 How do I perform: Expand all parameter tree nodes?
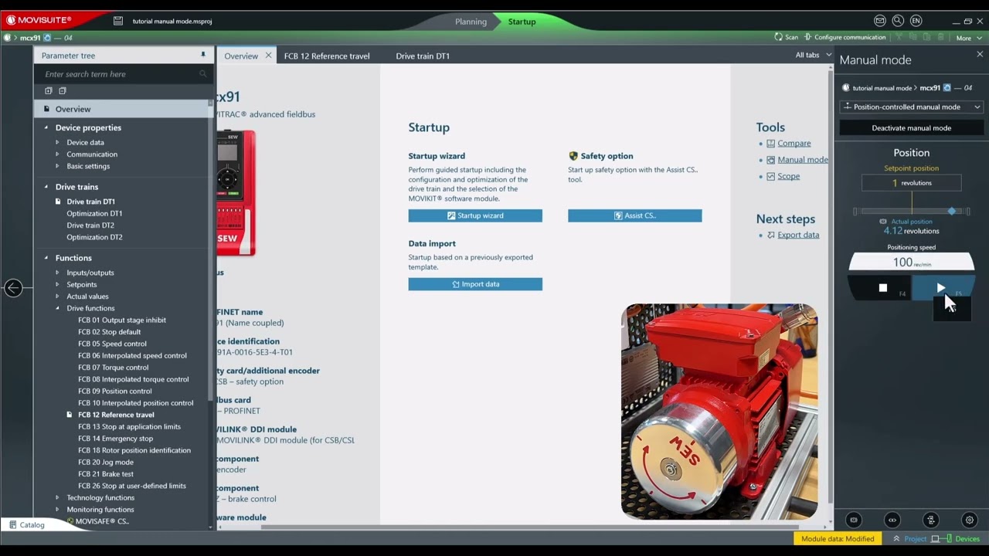[x=49, y=91]
